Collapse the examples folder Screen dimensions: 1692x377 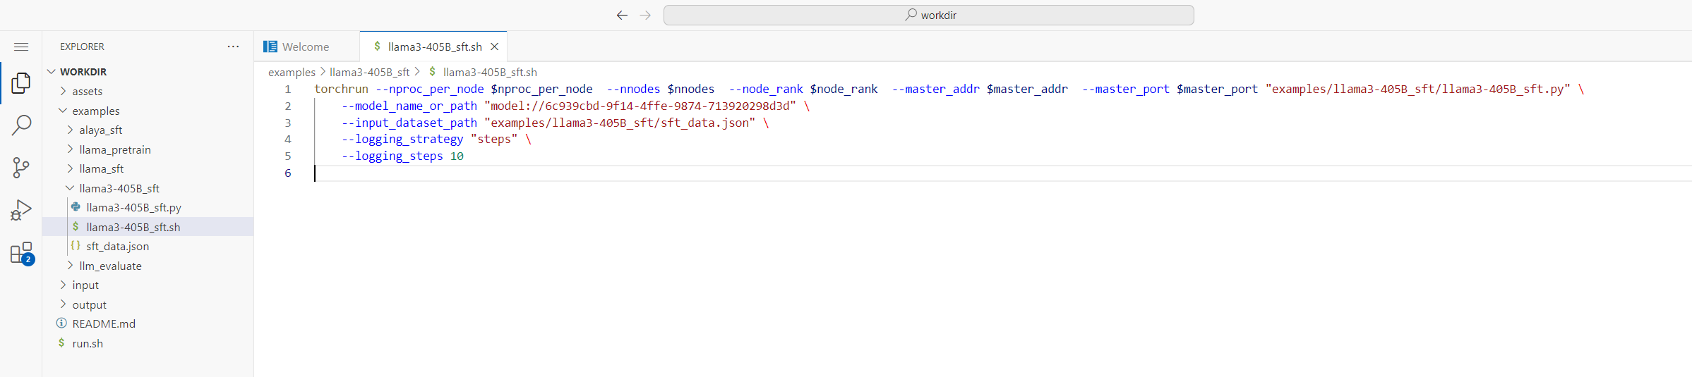coord(95,111)
